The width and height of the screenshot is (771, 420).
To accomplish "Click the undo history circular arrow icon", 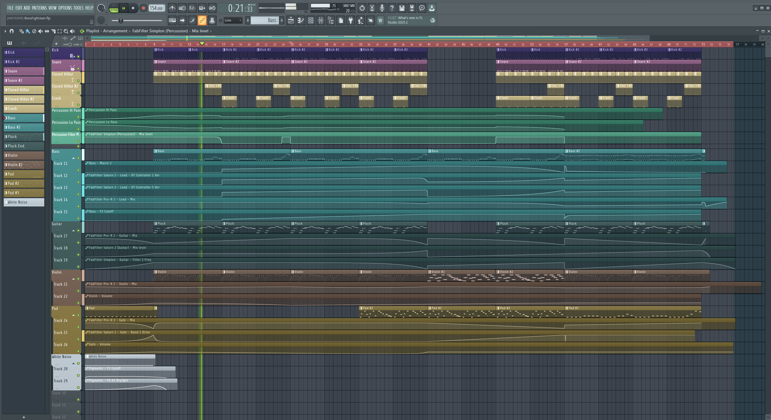I will tap(362, 8).
